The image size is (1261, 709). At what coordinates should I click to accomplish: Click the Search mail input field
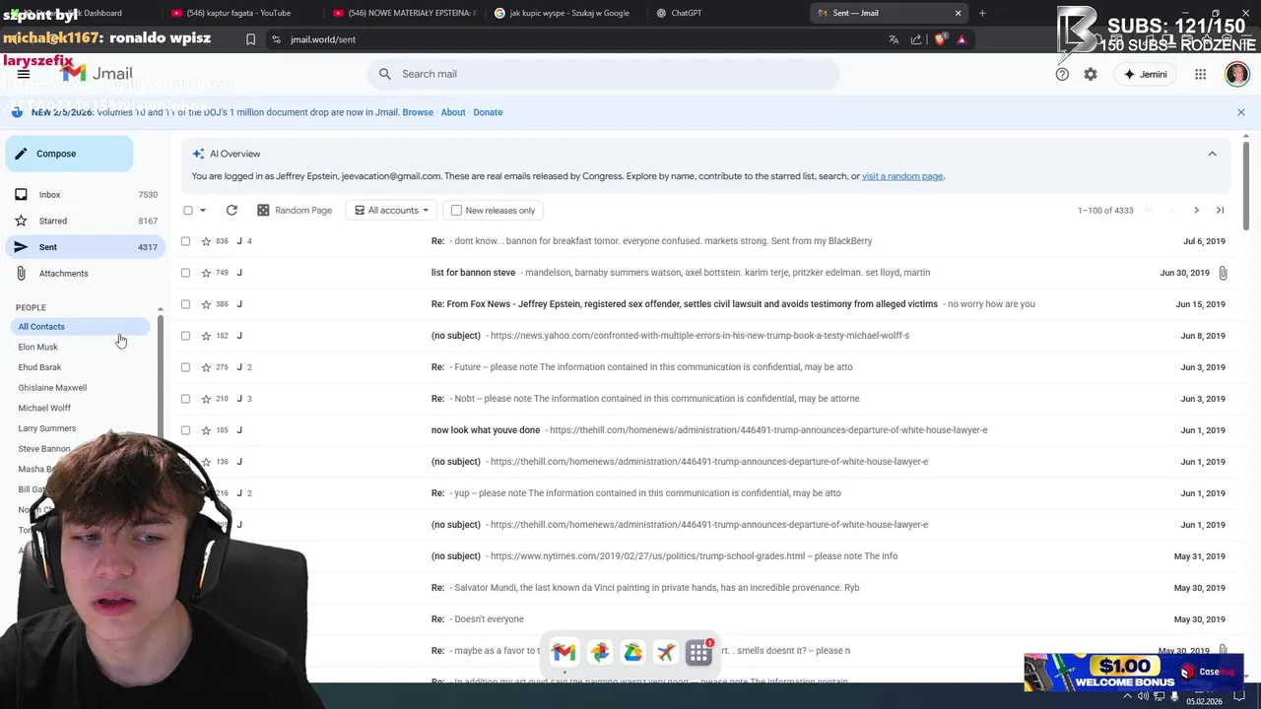(x=603, y=74)
